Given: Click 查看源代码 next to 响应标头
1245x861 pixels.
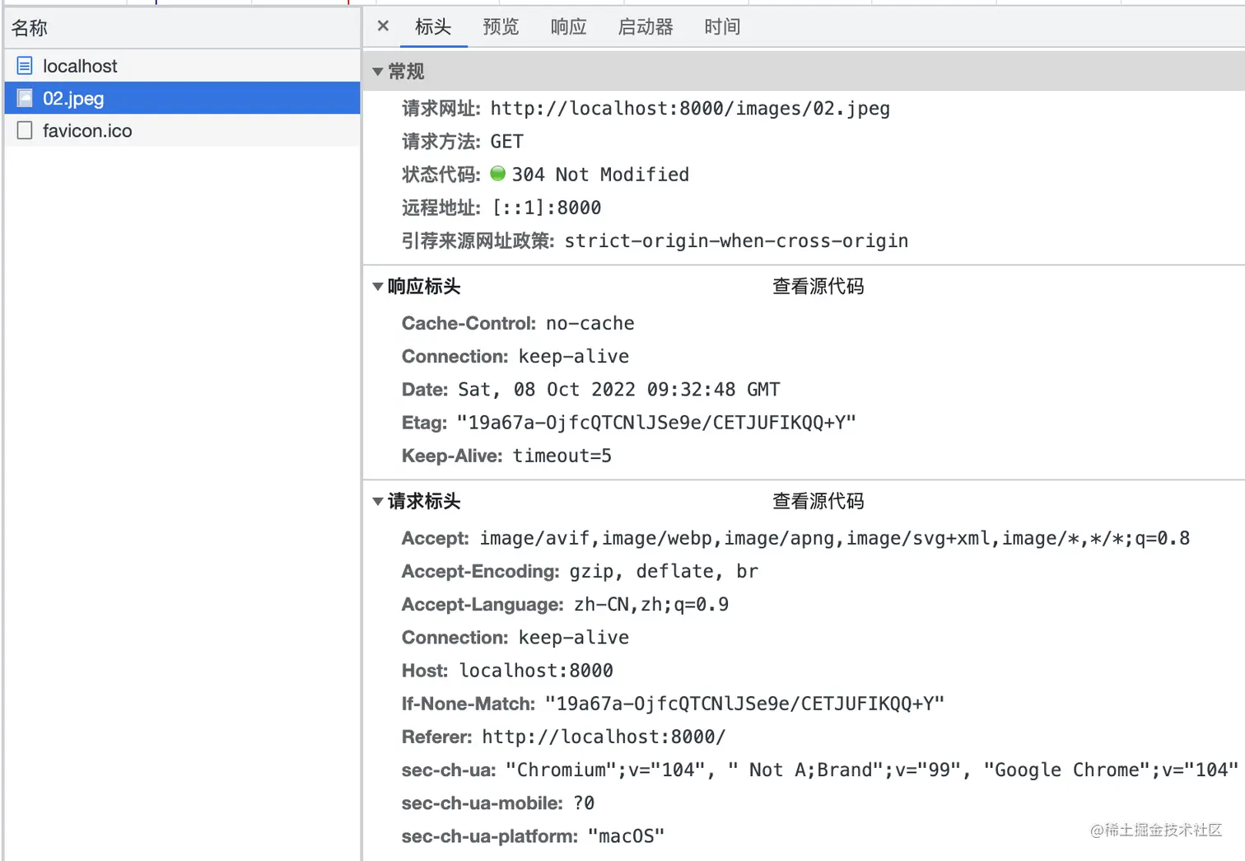Looking at the screenshot, I should [818, 286].
